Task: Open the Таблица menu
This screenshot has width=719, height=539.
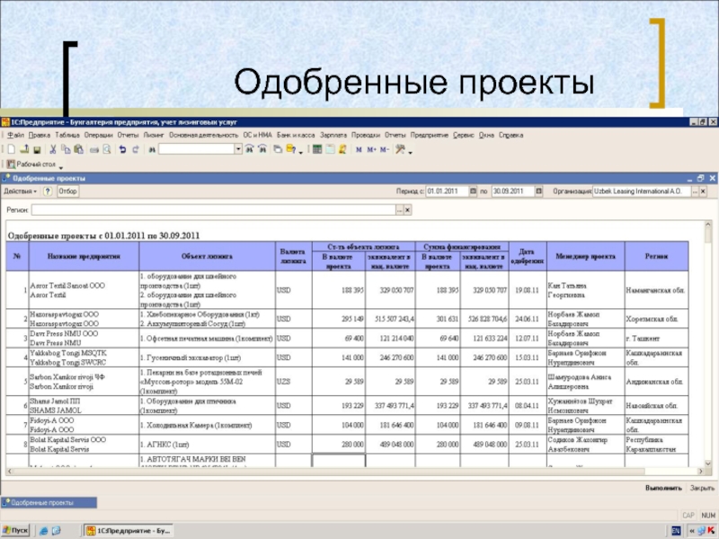Action: pyautogui.click(x=67, y=136)
